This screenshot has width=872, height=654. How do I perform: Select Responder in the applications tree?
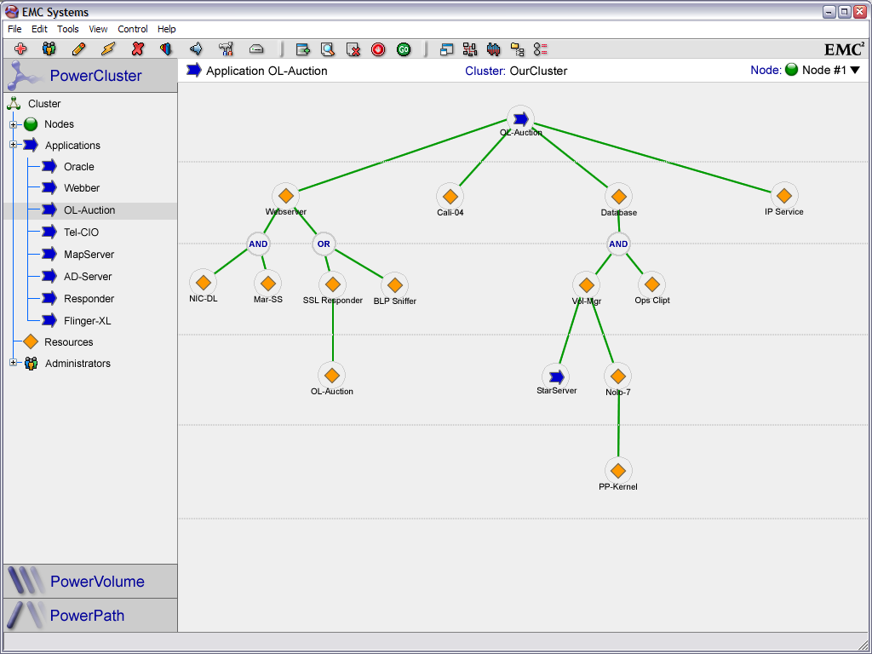[89, 299]
